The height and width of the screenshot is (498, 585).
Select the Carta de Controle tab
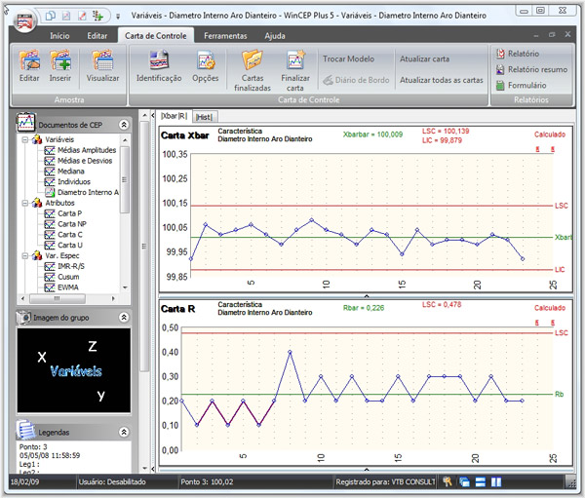156,36
